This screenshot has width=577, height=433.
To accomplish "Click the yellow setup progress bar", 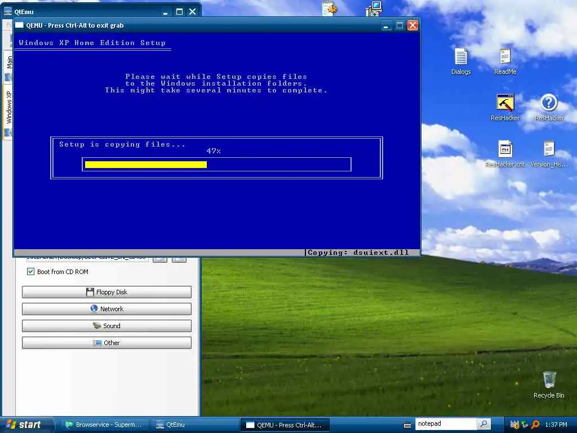I will tap(146, 165).
